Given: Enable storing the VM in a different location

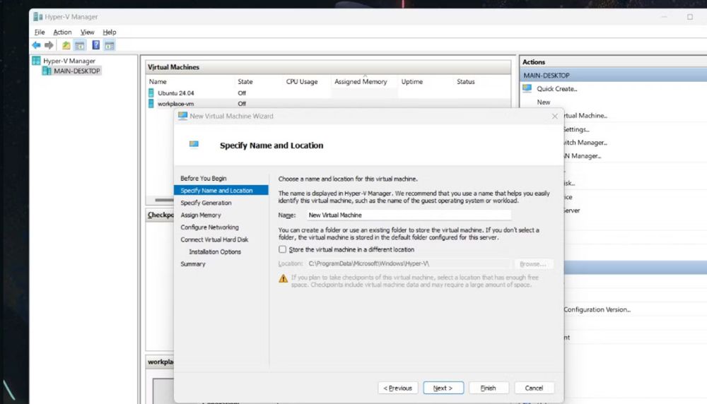Looking at the screenshot, I should click(x=283, y=249).
